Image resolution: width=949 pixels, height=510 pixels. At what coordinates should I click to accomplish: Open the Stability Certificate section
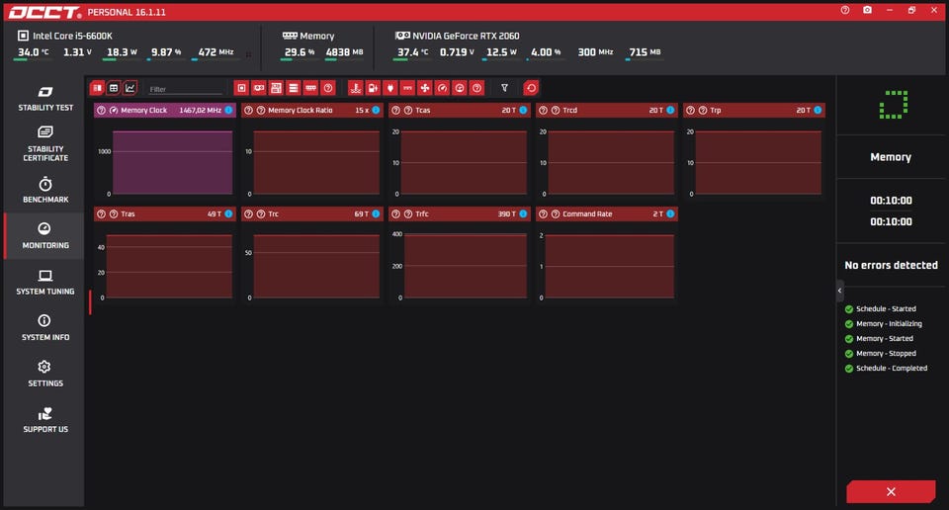tap(45, 144)
